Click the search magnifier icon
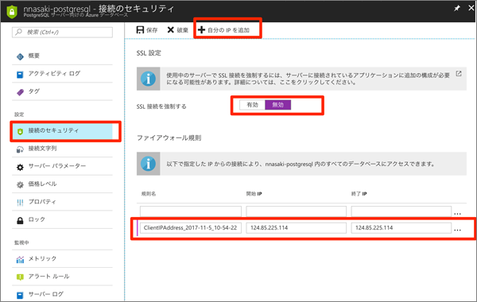Viewport: 477px width, 302px height. click(18, 32)
